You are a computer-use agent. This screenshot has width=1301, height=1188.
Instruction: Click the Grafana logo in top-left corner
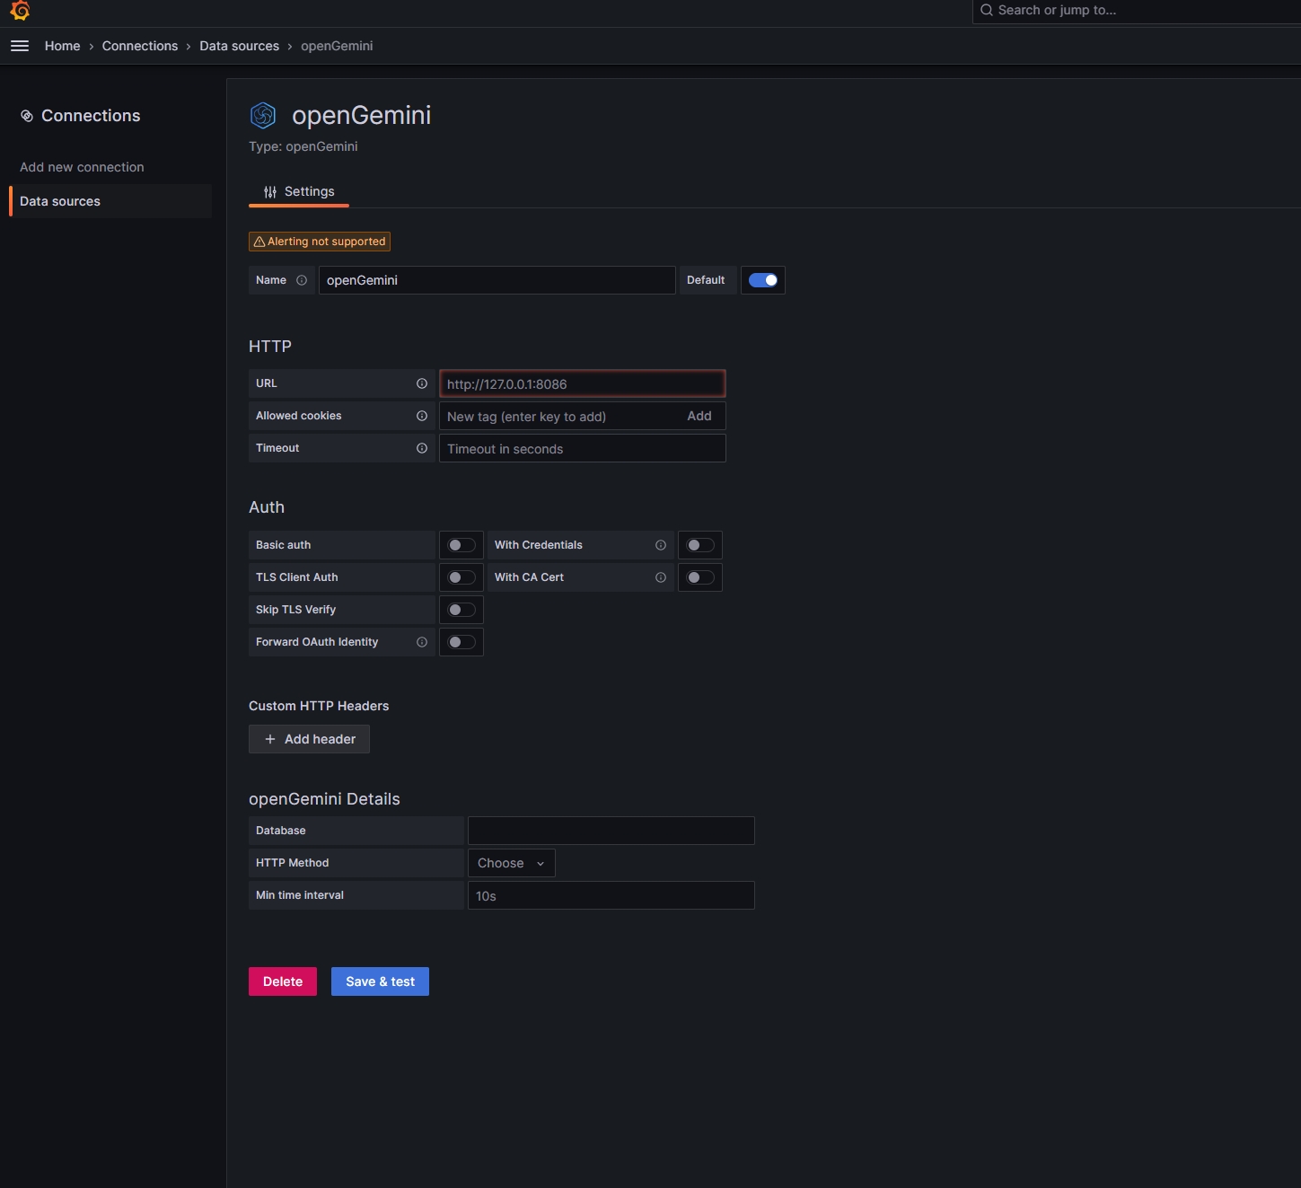tap(20, 11)
